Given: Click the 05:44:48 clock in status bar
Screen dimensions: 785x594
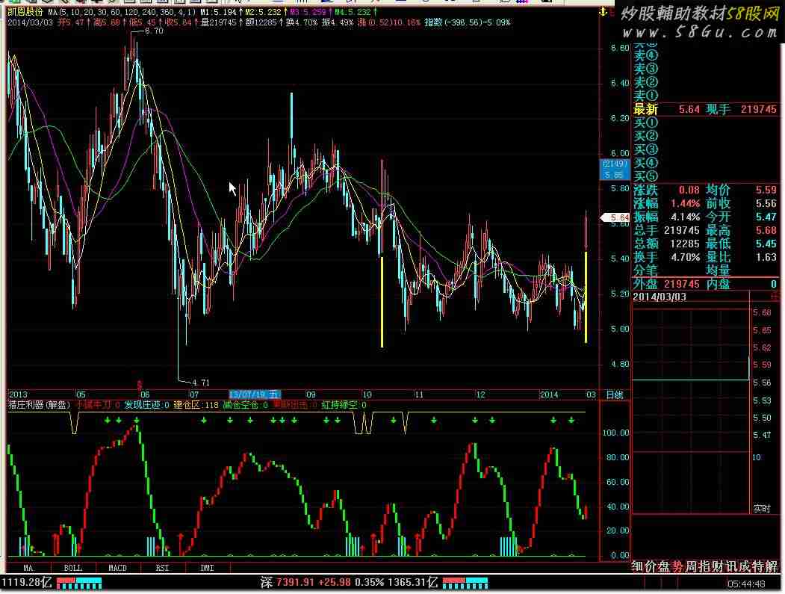Looking at the screenshot, I should [746, 584].
